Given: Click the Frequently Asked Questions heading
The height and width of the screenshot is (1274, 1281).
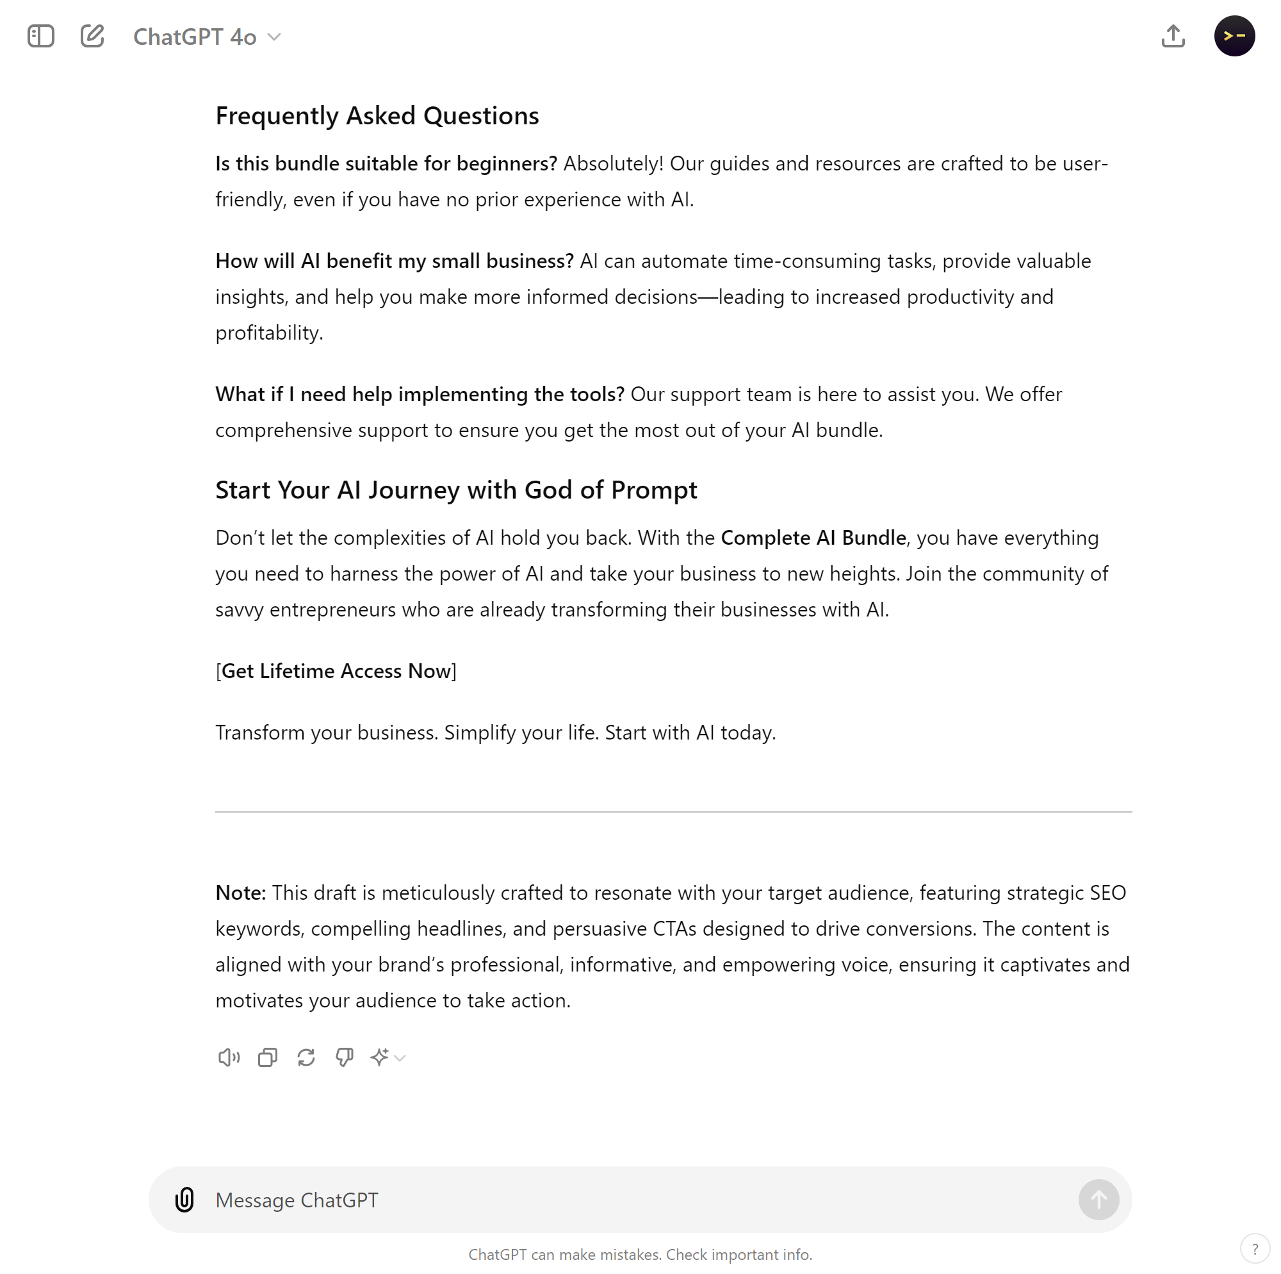Looking at the screenshot, I should pyautogui.click(x=377, y=115).
